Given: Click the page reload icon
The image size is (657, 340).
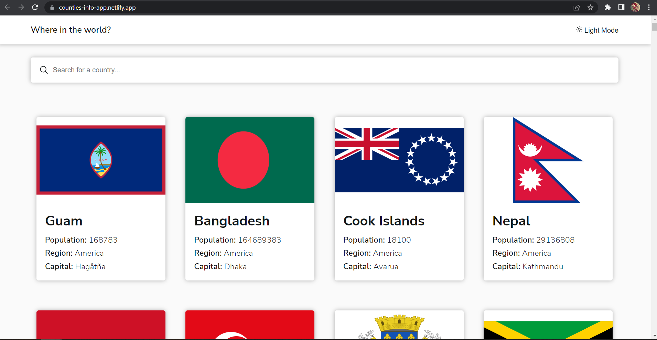Looking at the screenshot, I should coord(35,7).
